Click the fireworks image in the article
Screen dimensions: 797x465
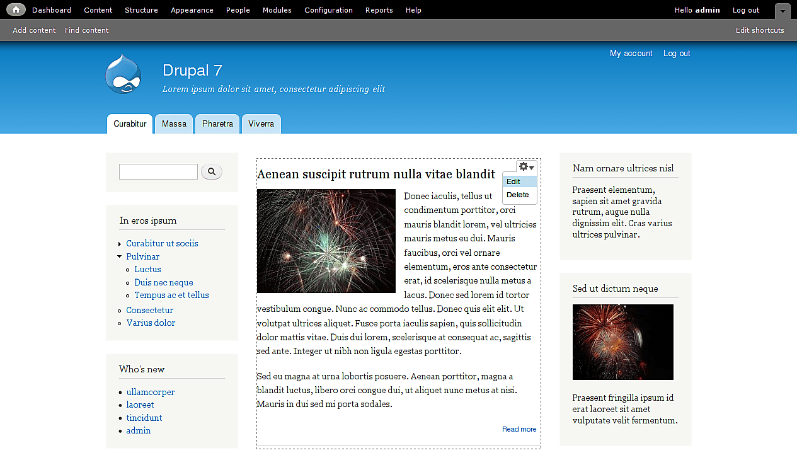326,241
